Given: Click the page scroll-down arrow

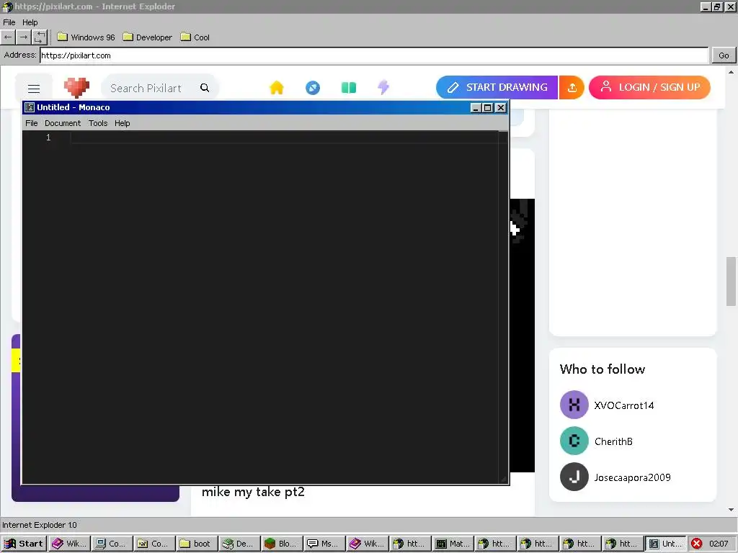Looking at the screenshot, I should [731, 510].
